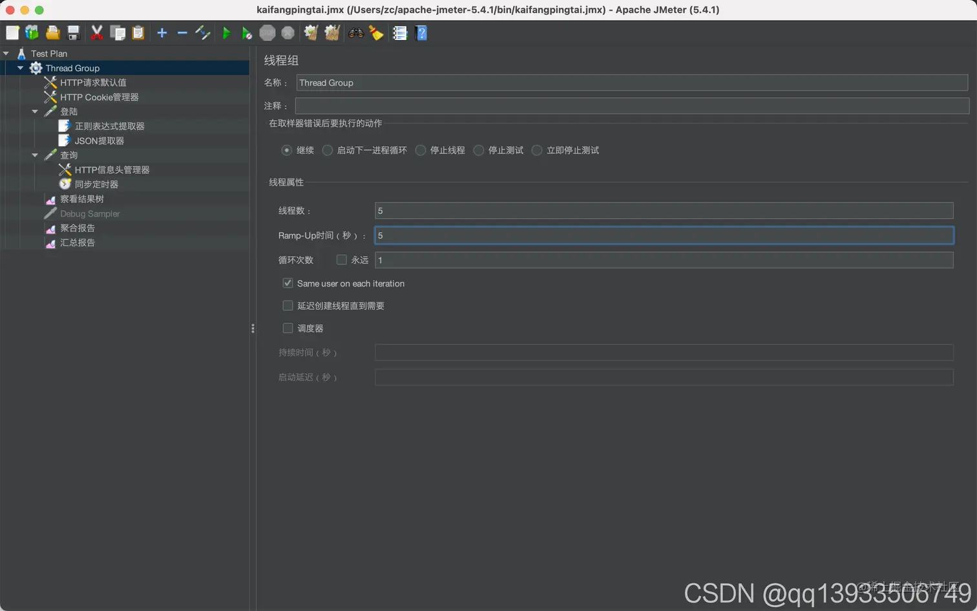Select the 启动下一进程循环 radio button

click(x=328, y=150)
